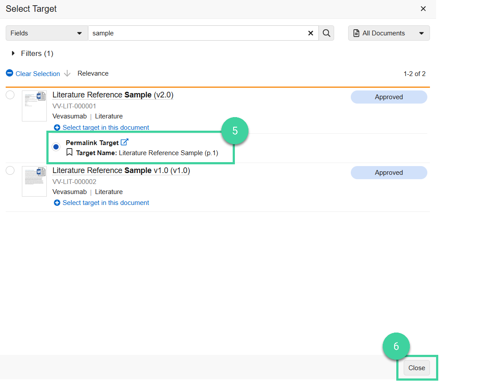Open the All Documents dropdown
Viewport: 503px width, 385px height.
click(x=389, y=33)
